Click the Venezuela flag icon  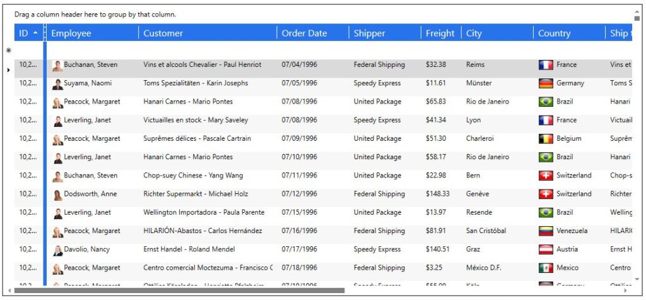[546, 231]
